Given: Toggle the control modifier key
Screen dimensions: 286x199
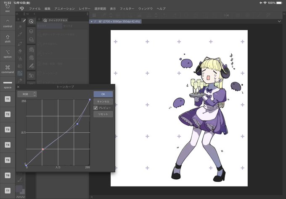Looking at the screenshot, I should click(x=8, y=23).
